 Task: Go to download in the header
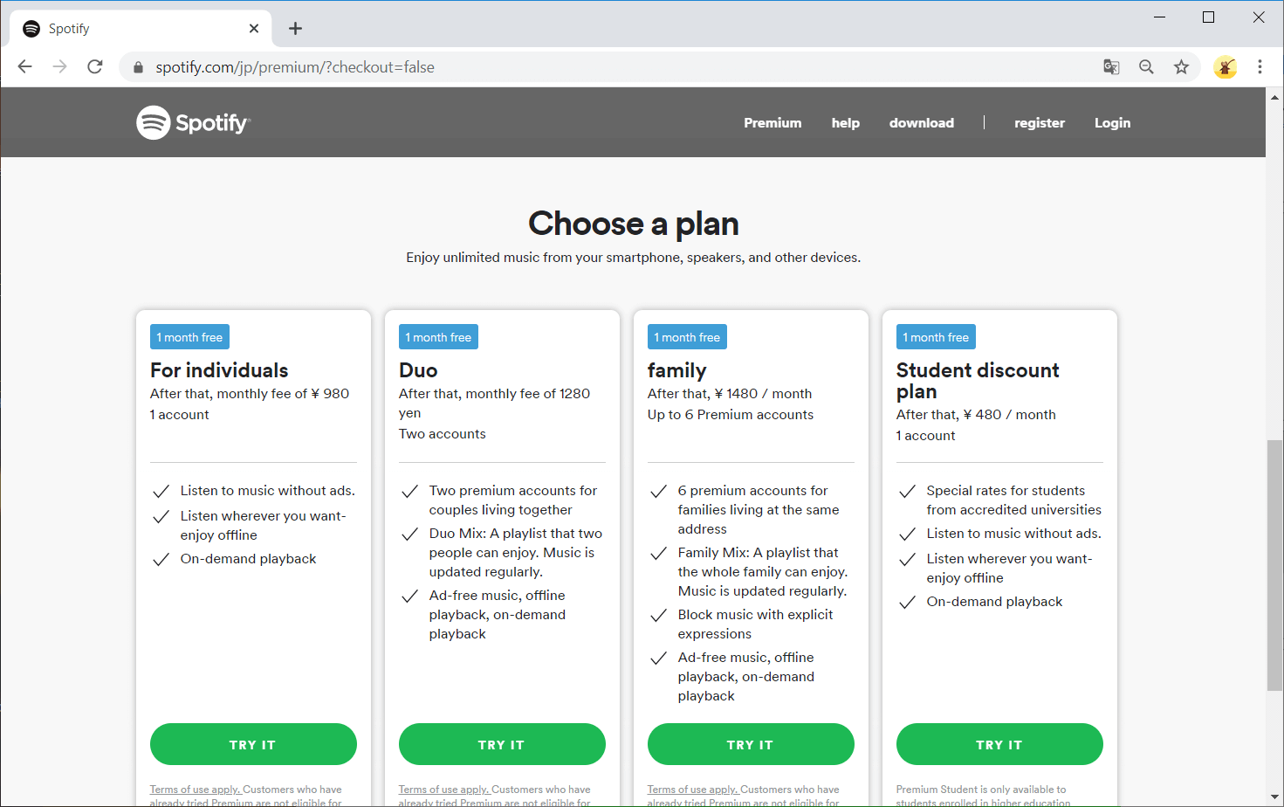click(x=921, y=123)
